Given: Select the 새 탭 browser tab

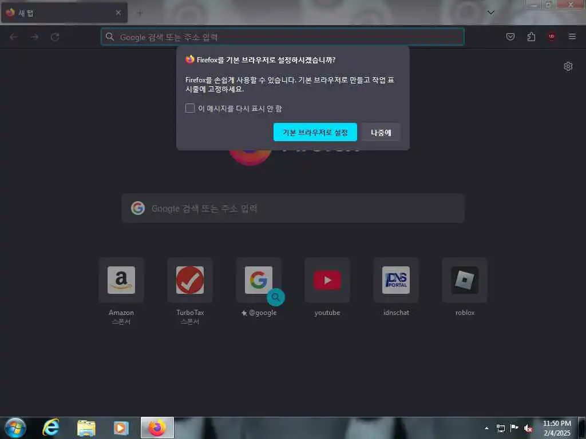Looking at the screenshot, I should [64, 13].
